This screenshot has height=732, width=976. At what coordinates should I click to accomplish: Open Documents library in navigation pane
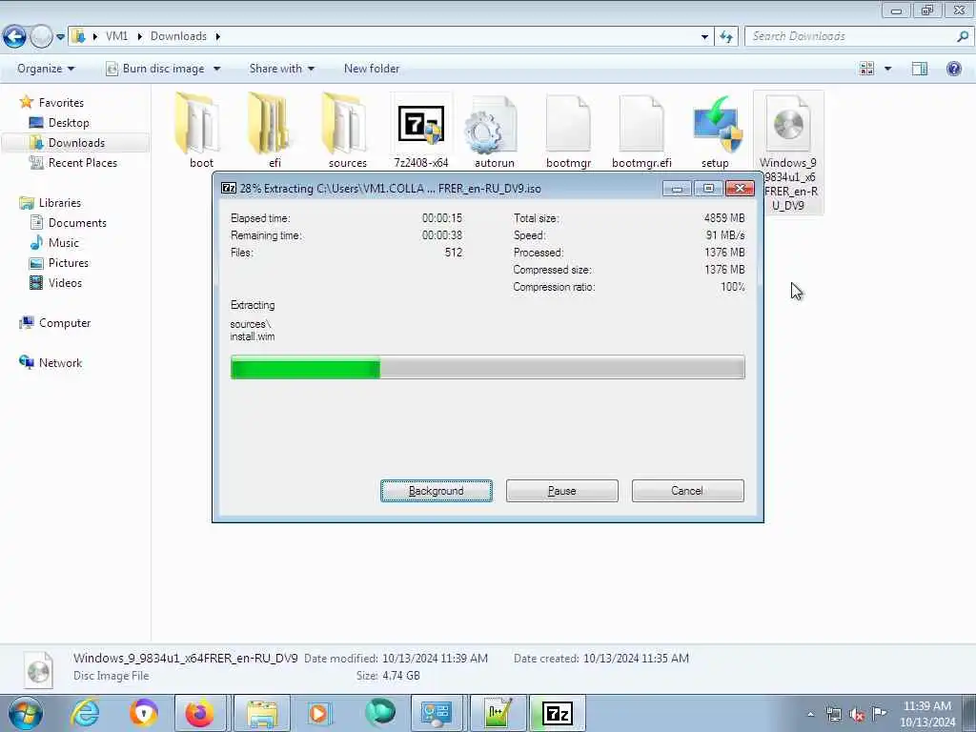(77, 223)
